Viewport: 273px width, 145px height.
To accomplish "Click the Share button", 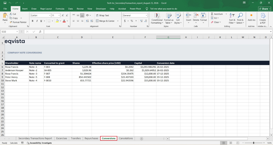I will [265, 9].
